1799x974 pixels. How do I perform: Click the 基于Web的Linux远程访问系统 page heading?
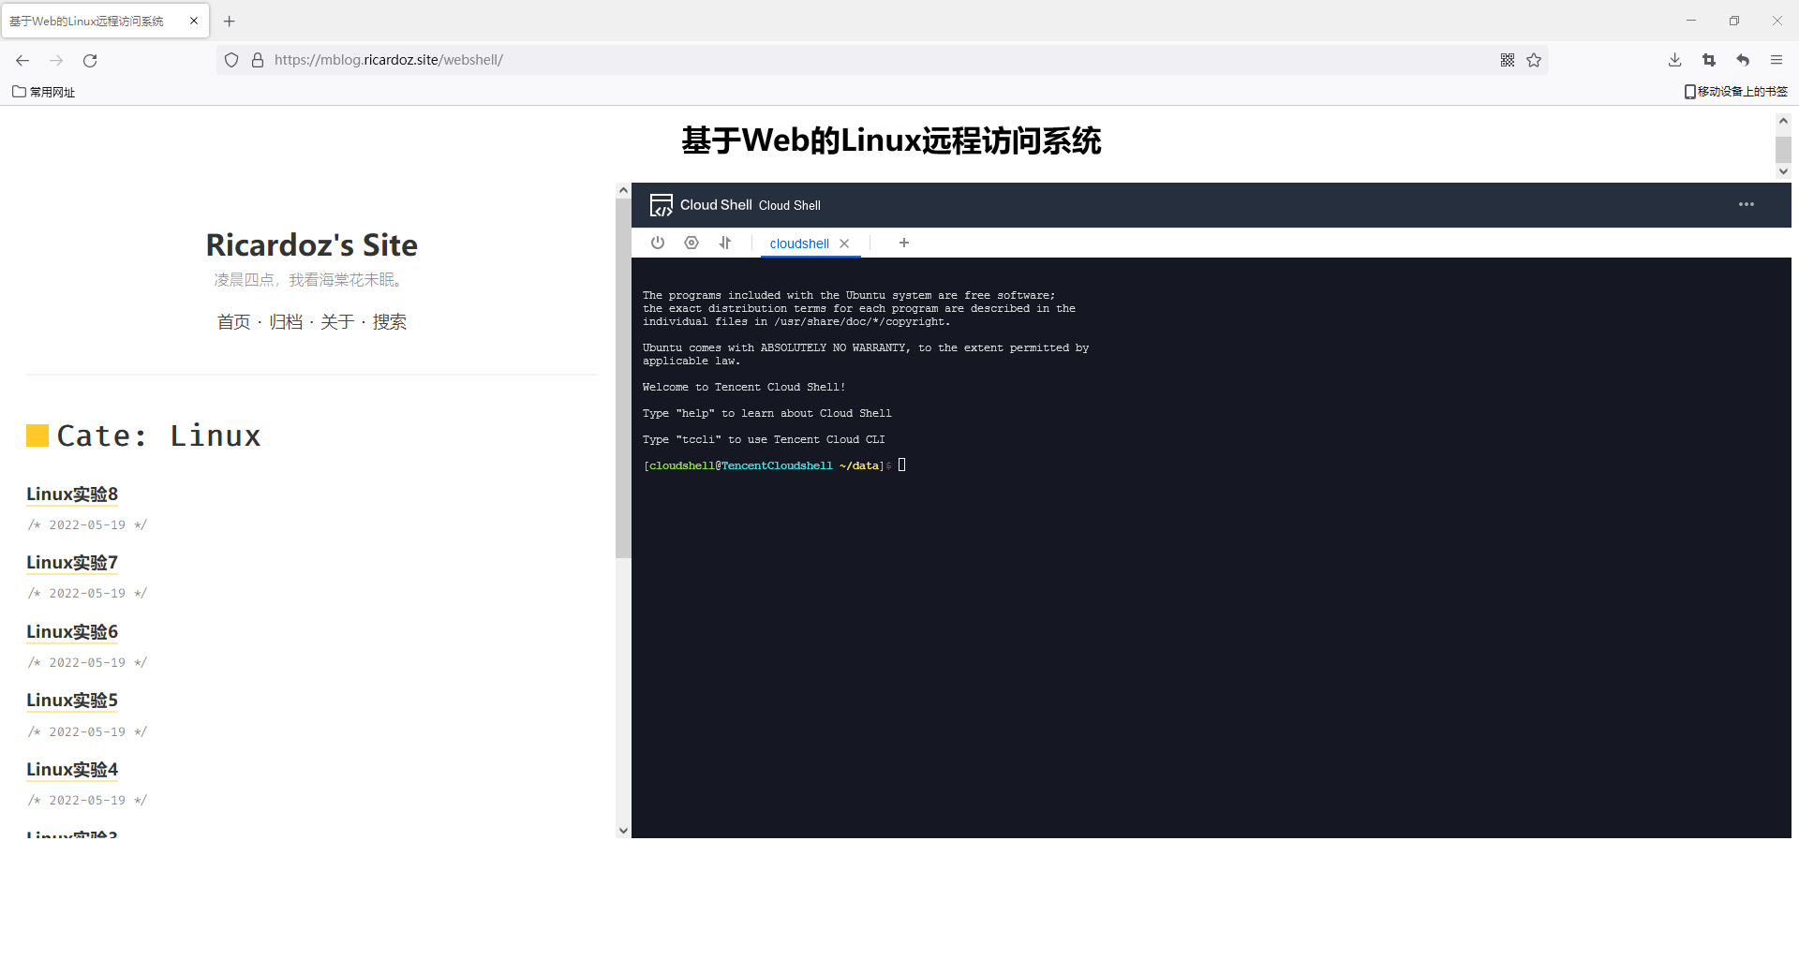pyautogui.click(x=891, y=140)
